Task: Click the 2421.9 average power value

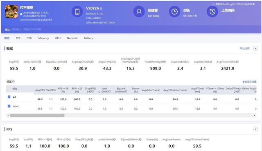Action: coord(228,68)
